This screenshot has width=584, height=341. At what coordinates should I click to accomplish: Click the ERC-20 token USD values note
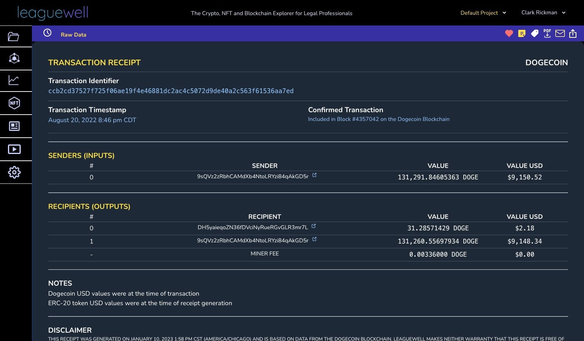pos(140,303)
